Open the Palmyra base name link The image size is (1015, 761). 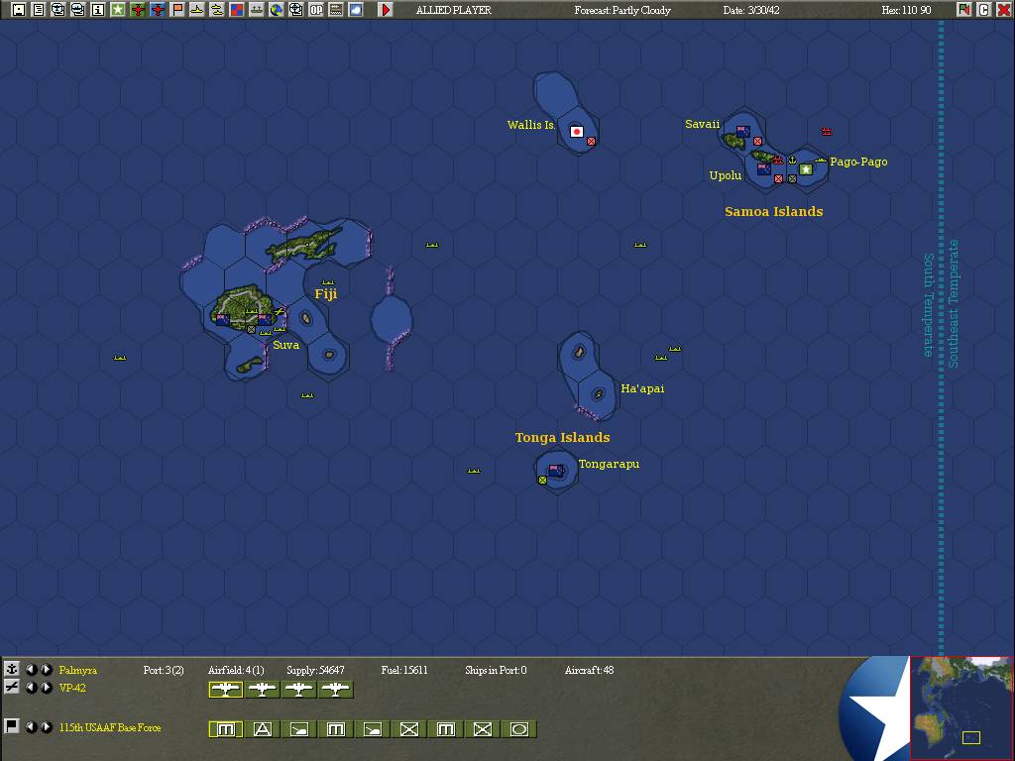pyautogui.click(x=77, y=670)
